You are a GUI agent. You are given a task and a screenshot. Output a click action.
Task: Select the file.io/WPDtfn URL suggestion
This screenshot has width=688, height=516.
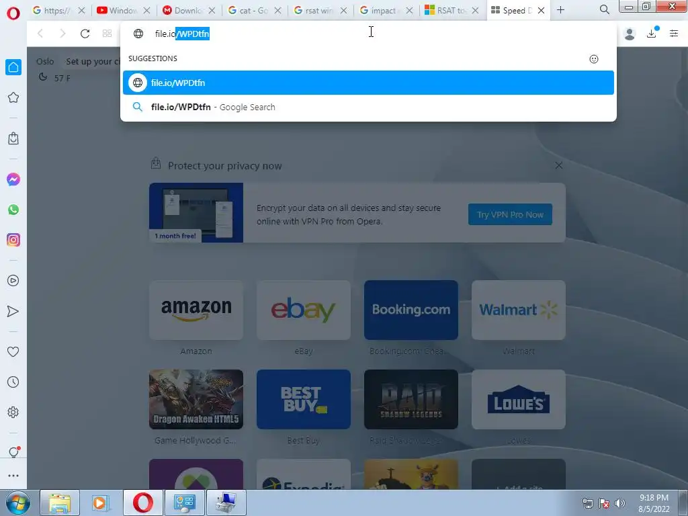368,83
